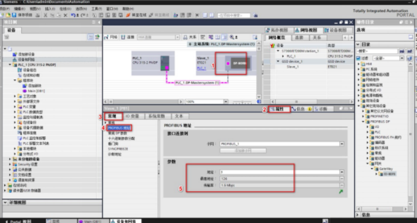The width and height of the screenshot is (417, 223).
Task: Click the Add new subnet (添加新子网) button
Action: (243, 150)
